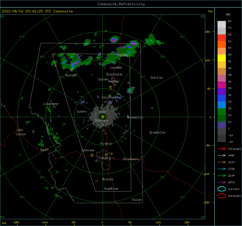Image resolution: width=242 pixels, height=226 pixels.
Task: Click the cyan current ellipse icon
Action: point(222,189)
